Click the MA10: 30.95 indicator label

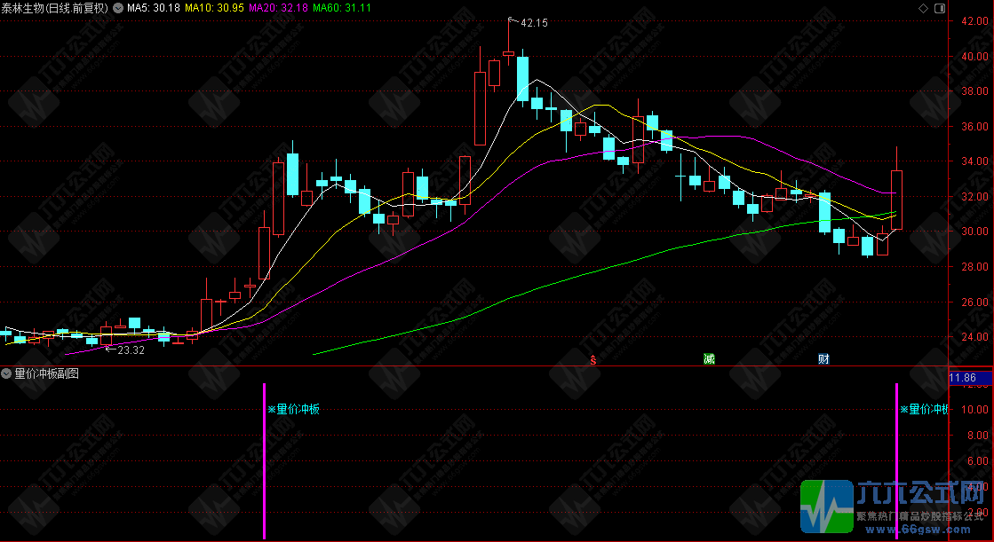[214, 8]
